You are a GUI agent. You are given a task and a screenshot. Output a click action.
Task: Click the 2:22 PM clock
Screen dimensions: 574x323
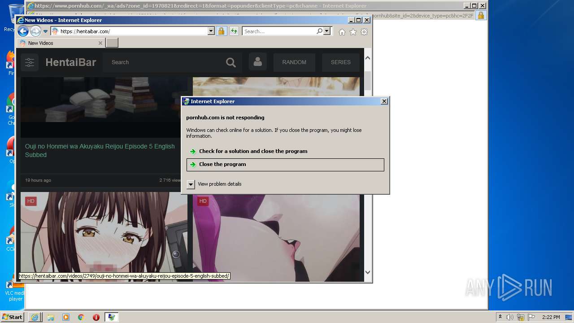click(x=551, y=317)
